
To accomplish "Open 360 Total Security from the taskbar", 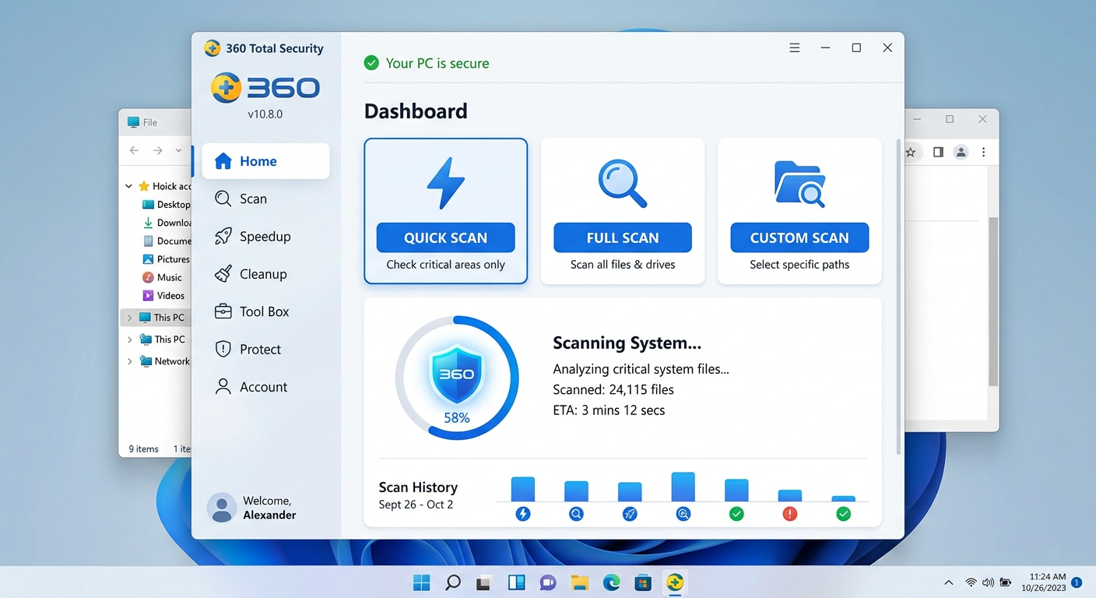I will (674, 582).
